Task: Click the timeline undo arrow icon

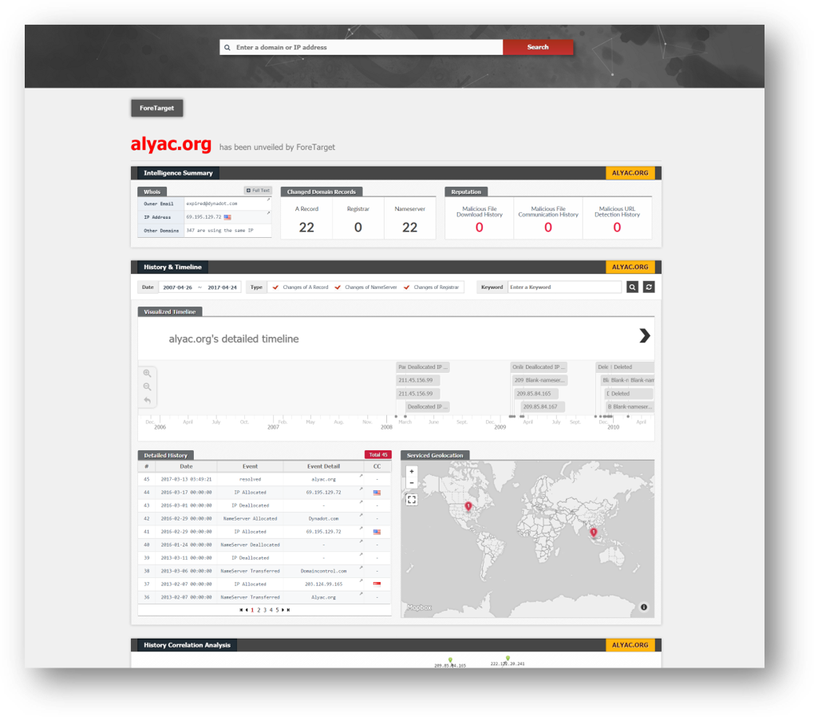Action: [148, 400]
